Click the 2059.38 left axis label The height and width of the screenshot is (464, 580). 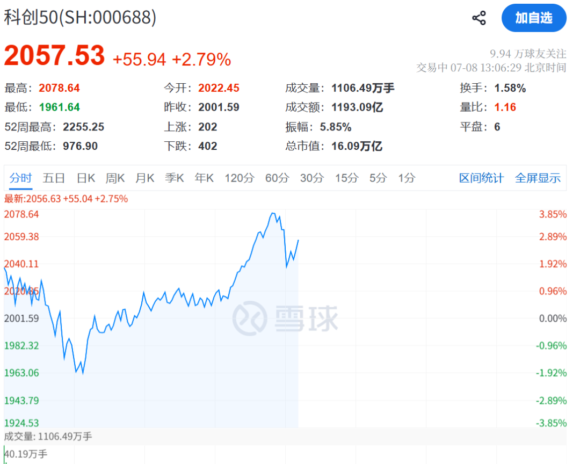[x=21, y=237]
